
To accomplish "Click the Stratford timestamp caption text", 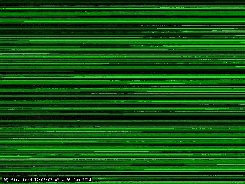I will click(x=47, y=180).
